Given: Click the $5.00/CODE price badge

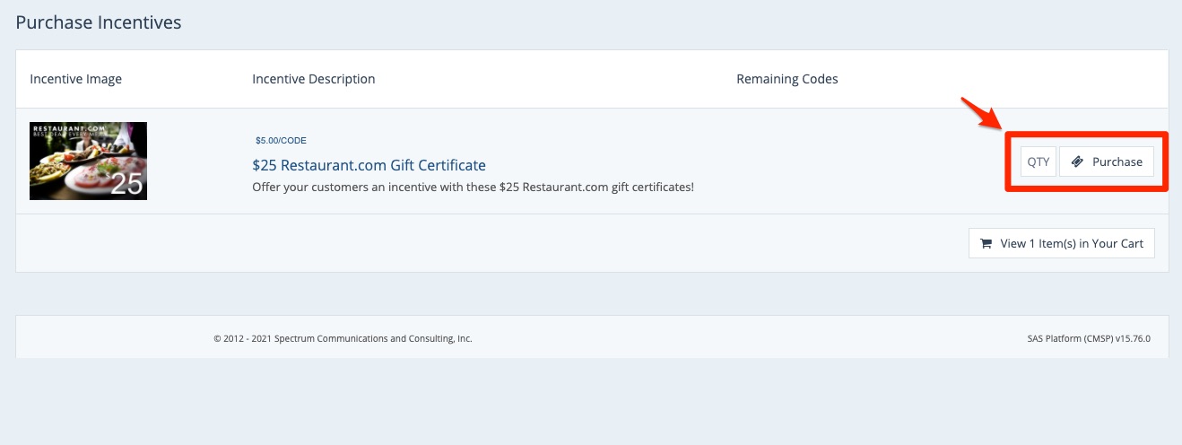Looking at the screenshot, I should pyautogui.click(x=281, y=140).
